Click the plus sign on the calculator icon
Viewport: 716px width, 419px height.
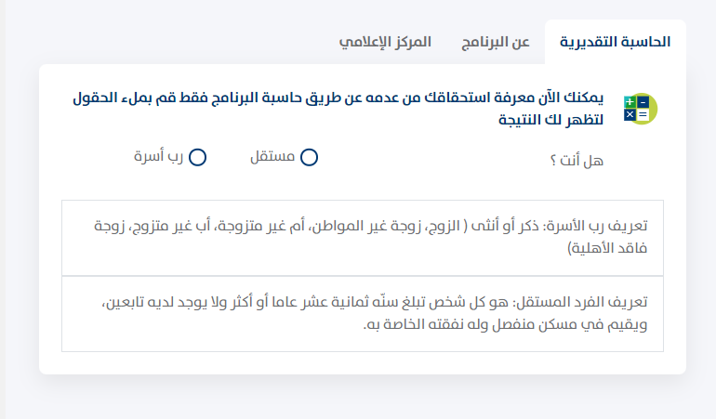click(x=630, y=100)
